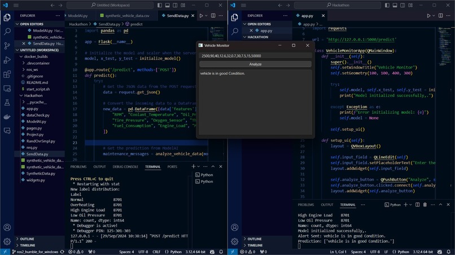This screenshot has height=255, width=455.
Task: Maximize terminal panel in right window
Action: [x=440, y=205]
